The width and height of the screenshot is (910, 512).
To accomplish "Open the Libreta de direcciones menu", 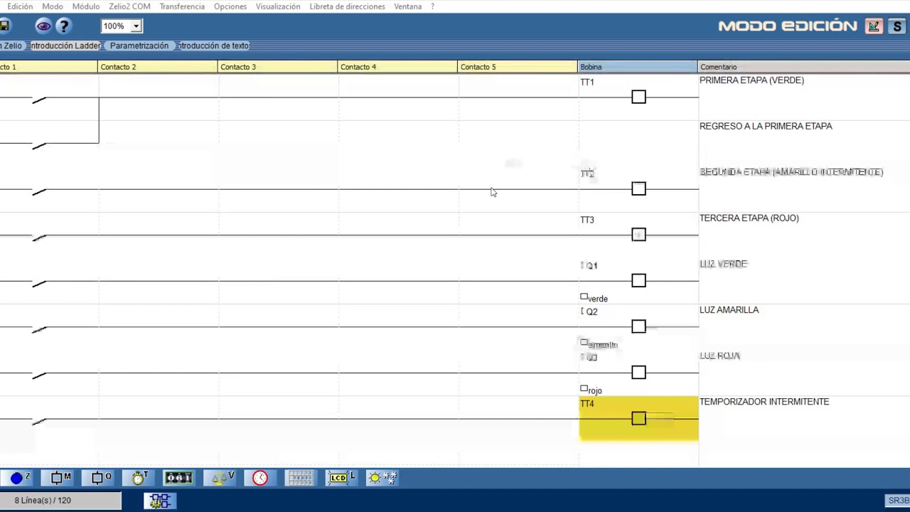I will tap(347, 6).
